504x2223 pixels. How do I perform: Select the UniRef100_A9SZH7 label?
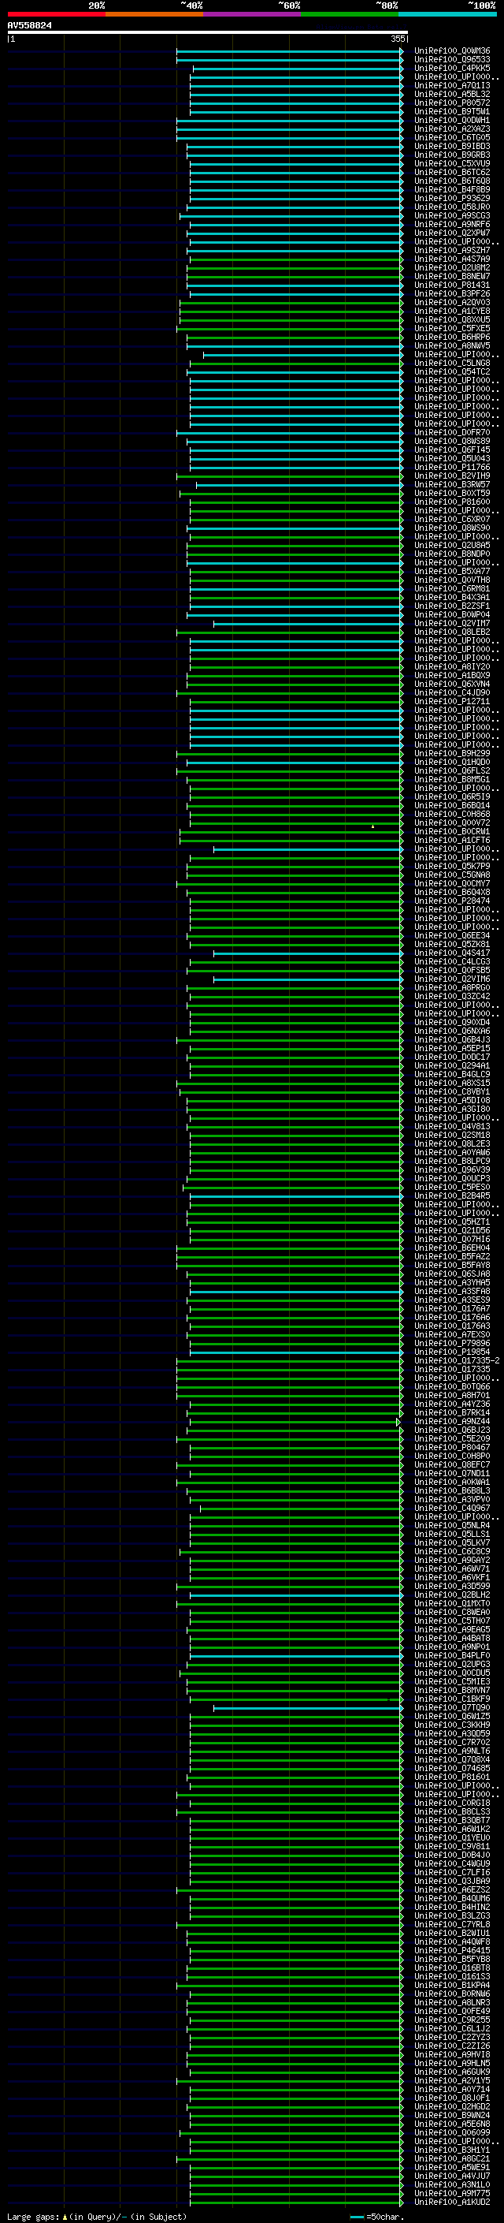coord(451,250)
